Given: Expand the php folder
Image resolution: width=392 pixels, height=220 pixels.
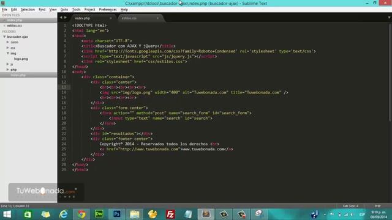Looking at the screenshot, I should (x=8, y=70).
